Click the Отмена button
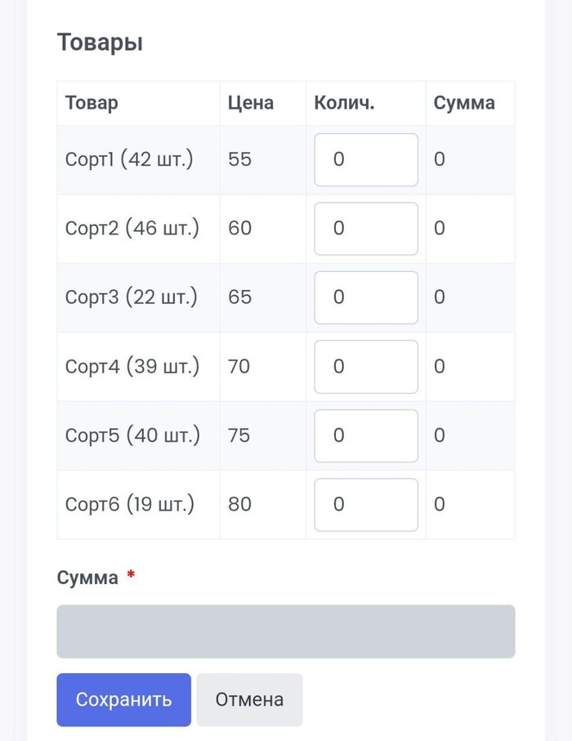This screenshot has width=572, height=741. 249,700
